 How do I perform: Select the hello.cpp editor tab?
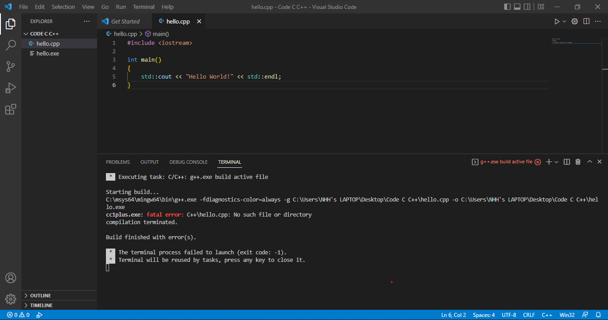coord(178,21)
